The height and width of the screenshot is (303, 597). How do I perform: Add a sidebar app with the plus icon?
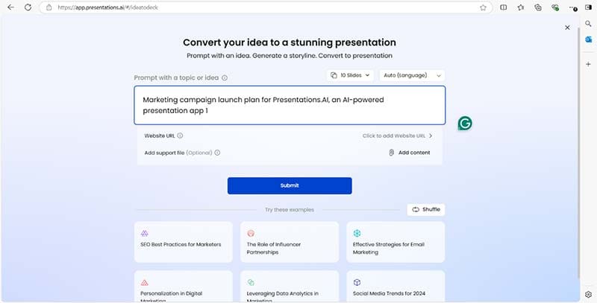click(588, 64)
